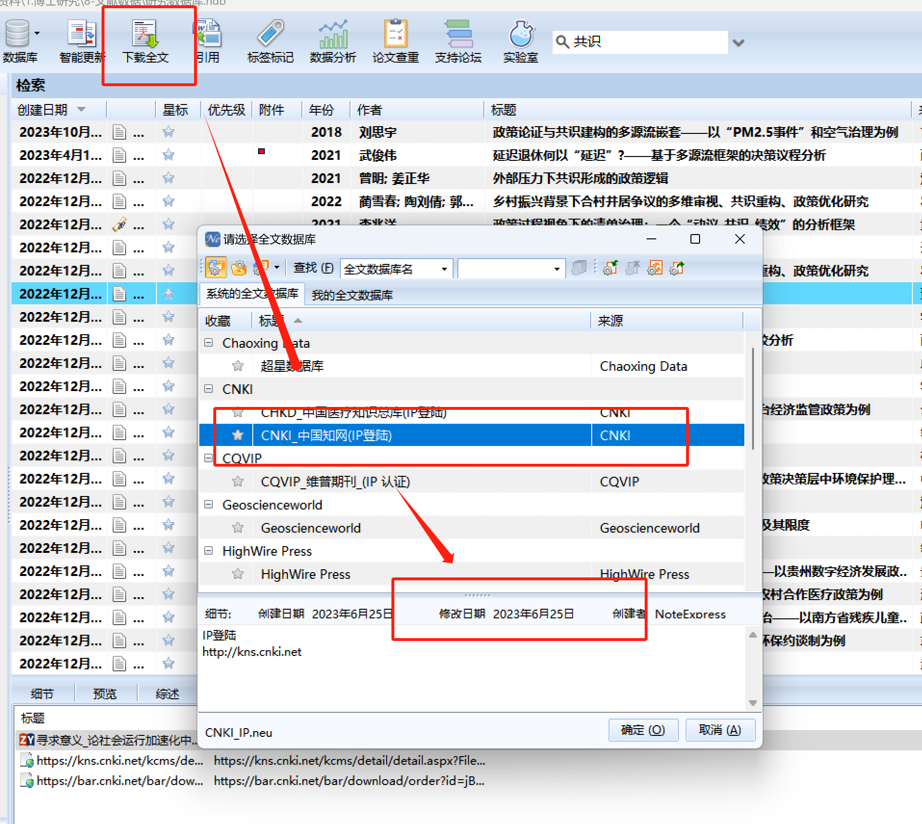This screenshot has width=922, height=824.
Task: Open the 预览 bottom tab
Action: pyautogui.click(x=105, y=694)
